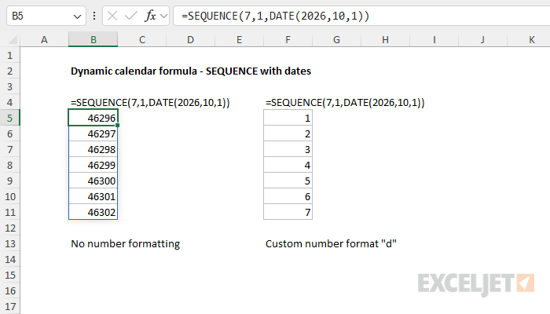Select column E header

239,39
